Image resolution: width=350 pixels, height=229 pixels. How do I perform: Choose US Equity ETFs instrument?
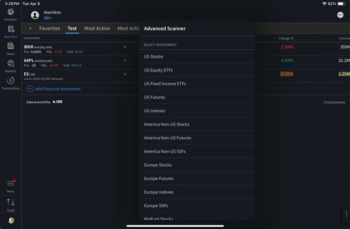tap(197, 70)
